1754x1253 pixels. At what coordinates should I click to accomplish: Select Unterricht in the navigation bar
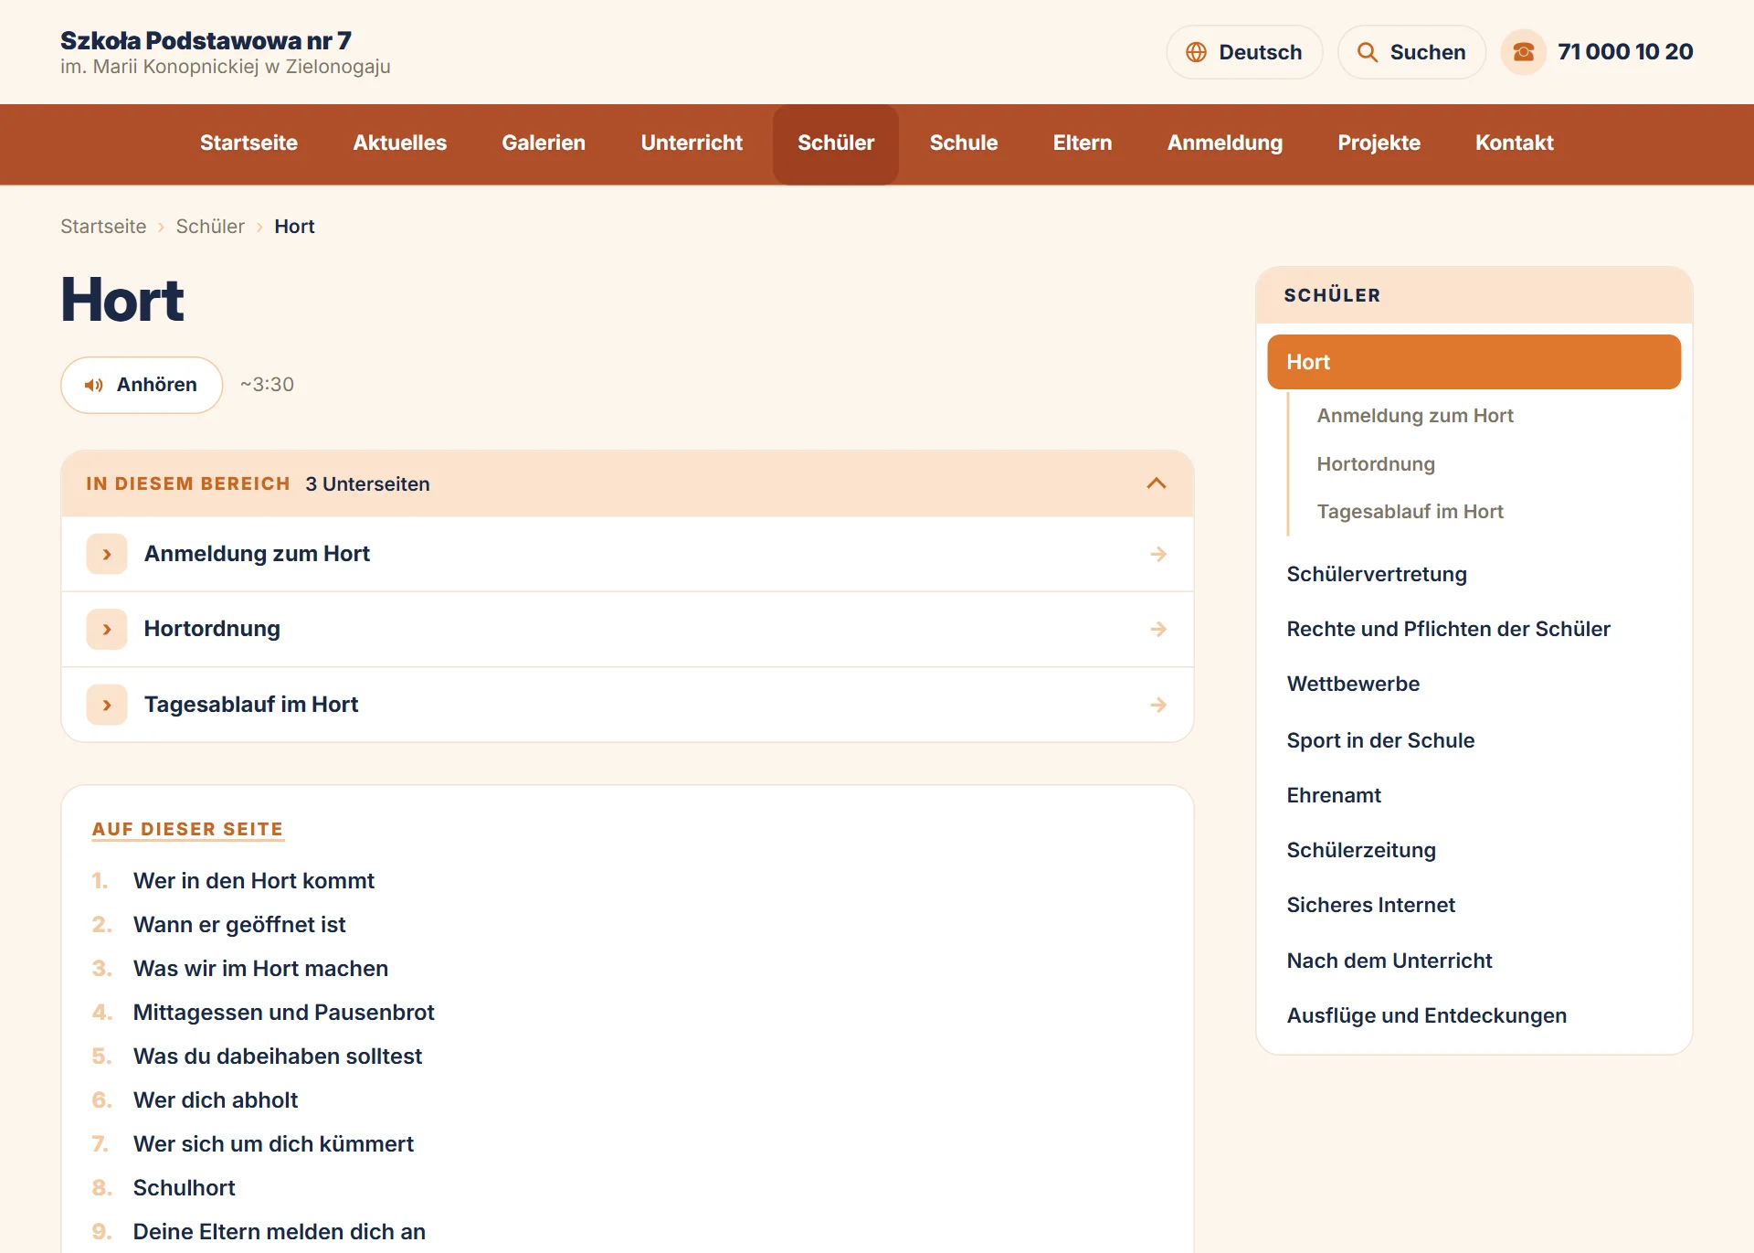pos(692,143)
